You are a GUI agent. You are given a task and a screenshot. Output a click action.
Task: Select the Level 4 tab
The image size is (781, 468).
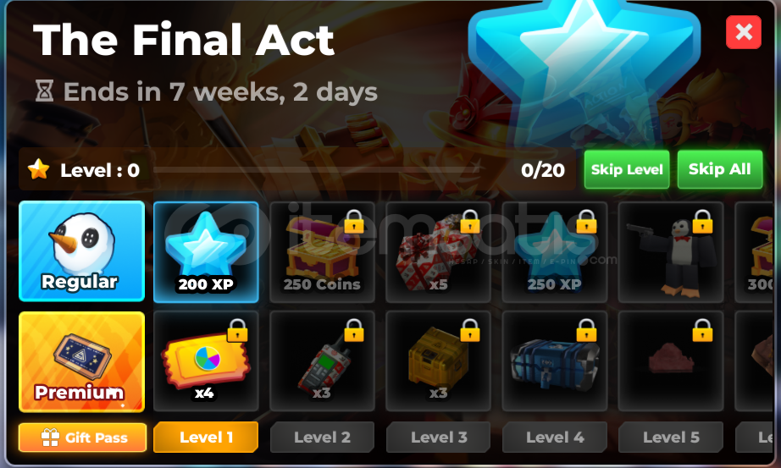554,438
